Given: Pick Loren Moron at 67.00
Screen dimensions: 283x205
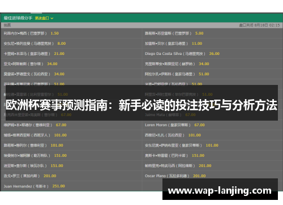Looking at the screenshot, I should point(199,125).
